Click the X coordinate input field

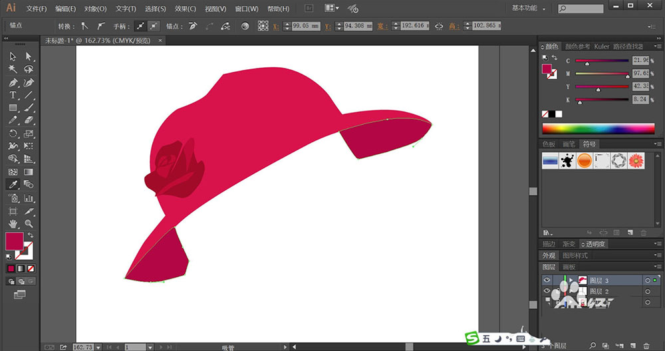pos(305,26)
